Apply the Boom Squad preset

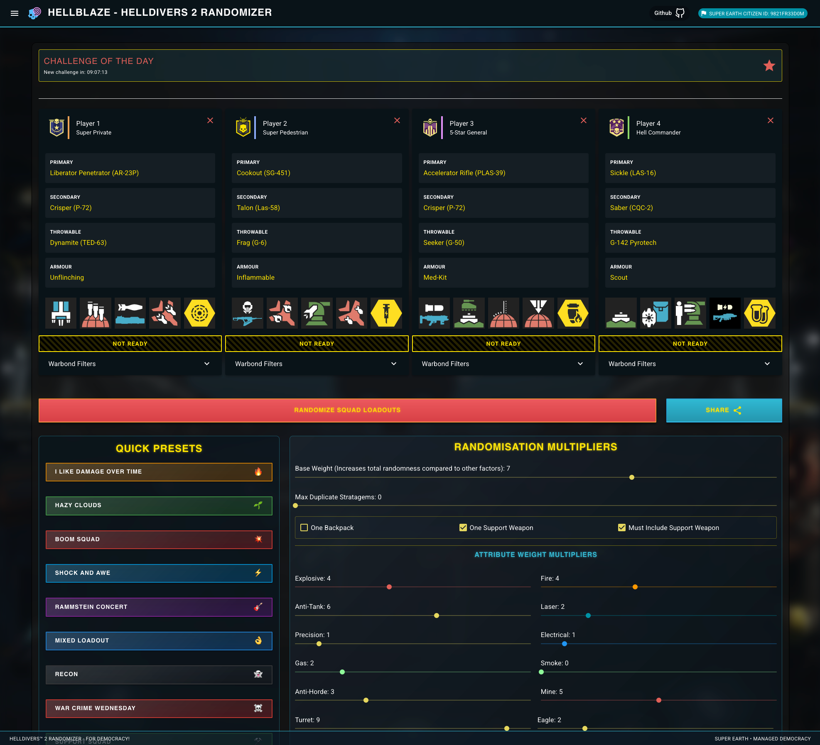159,540
